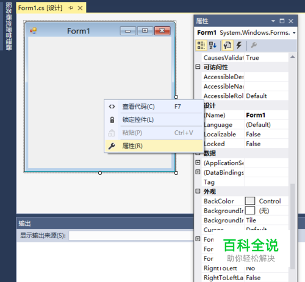Click the Properties page icon button

pos(227,45)
